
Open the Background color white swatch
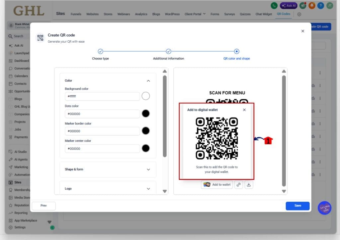tap(146, 96)
